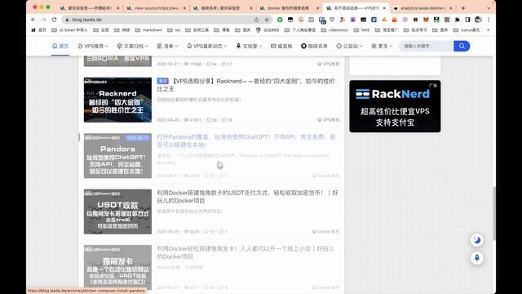Open 淘宝推广 bookmarks folder

click(387, 30)
